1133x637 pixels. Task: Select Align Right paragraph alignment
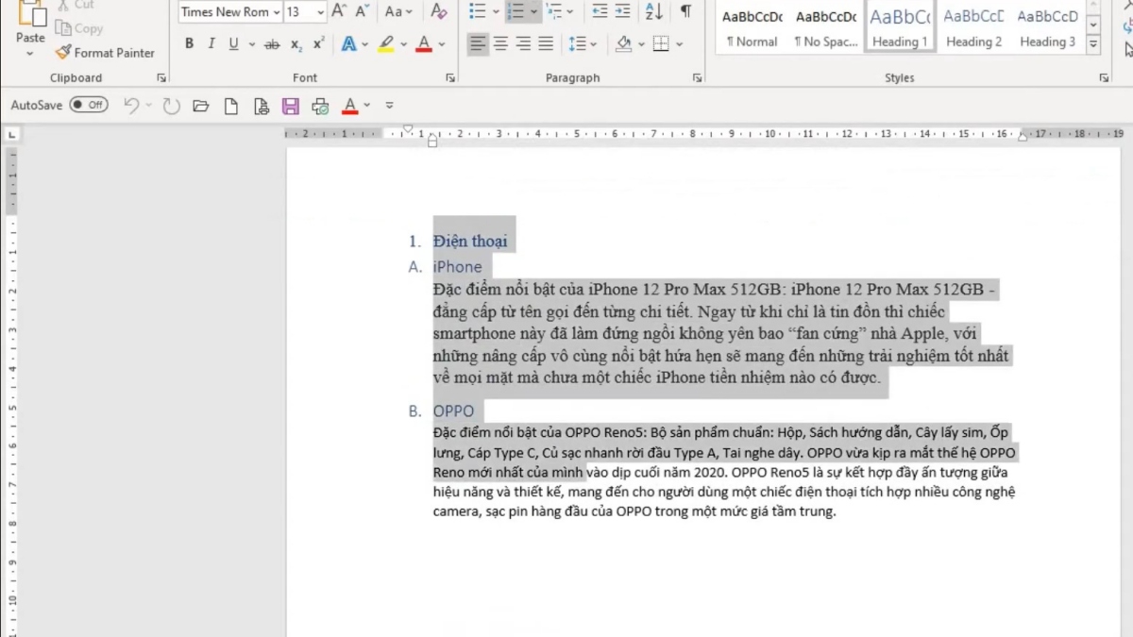click(x=523, y=43)
